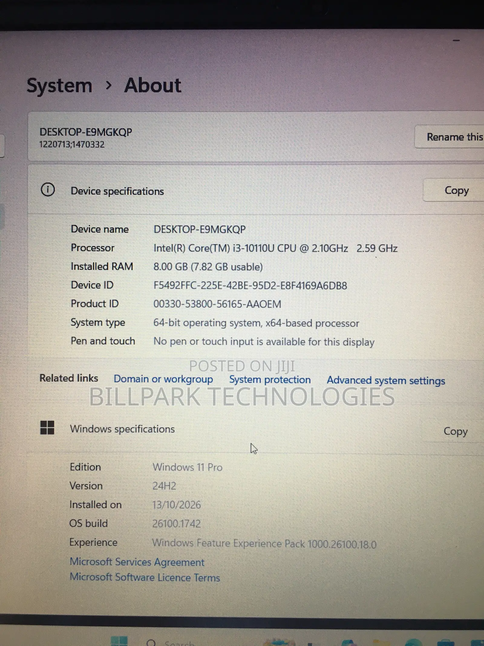Click the System breadcrumb link

[60, 86]
